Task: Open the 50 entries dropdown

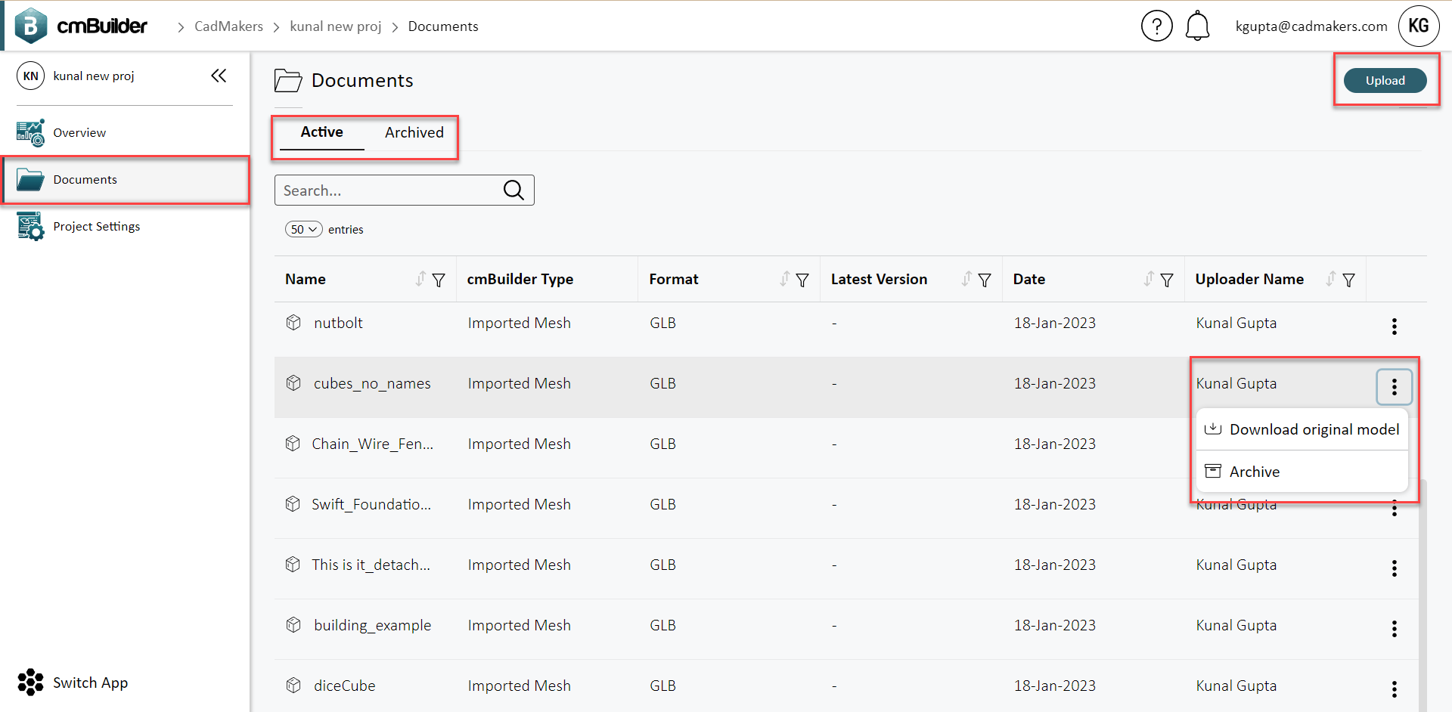Action: pyautogui.click(x=304, y=229)
